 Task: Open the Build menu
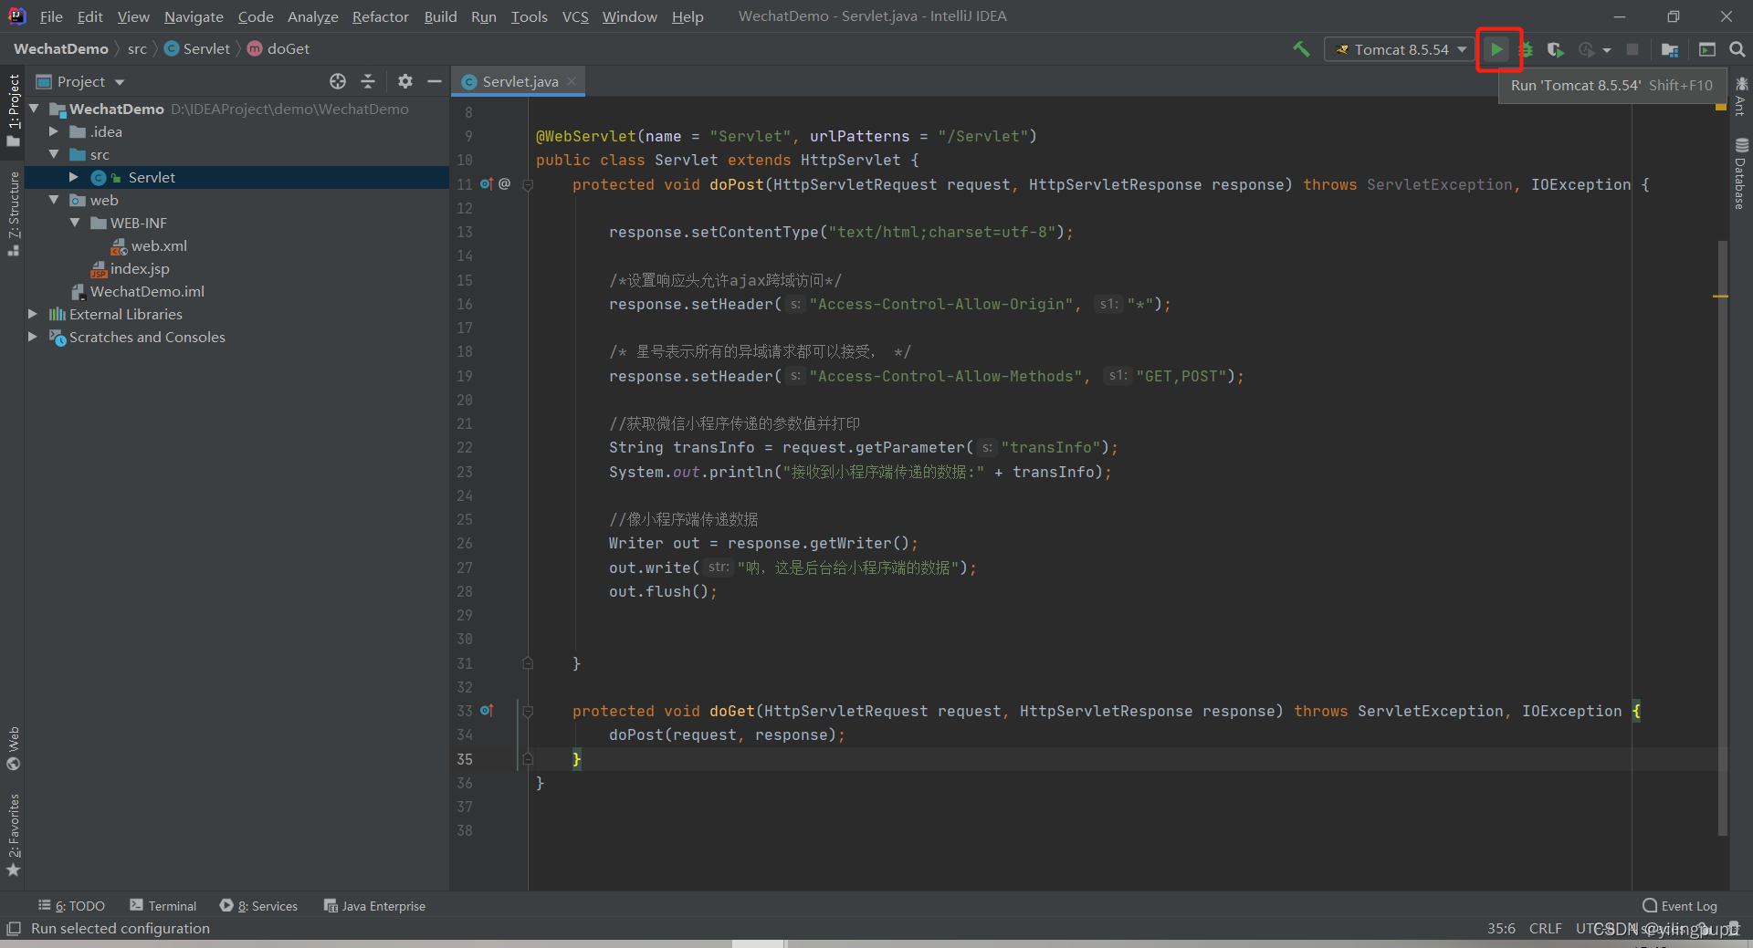pos(440,16)
